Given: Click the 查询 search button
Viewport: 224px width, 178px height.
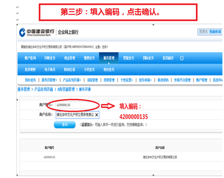Looking at the screenshot, I should pyautogui.click(x=65, y=124).
